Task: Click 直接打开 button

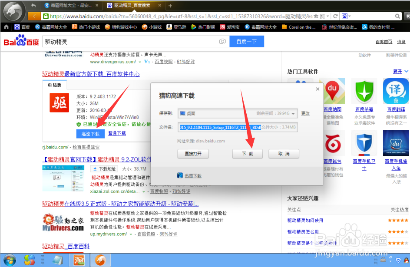Action: 193,154
